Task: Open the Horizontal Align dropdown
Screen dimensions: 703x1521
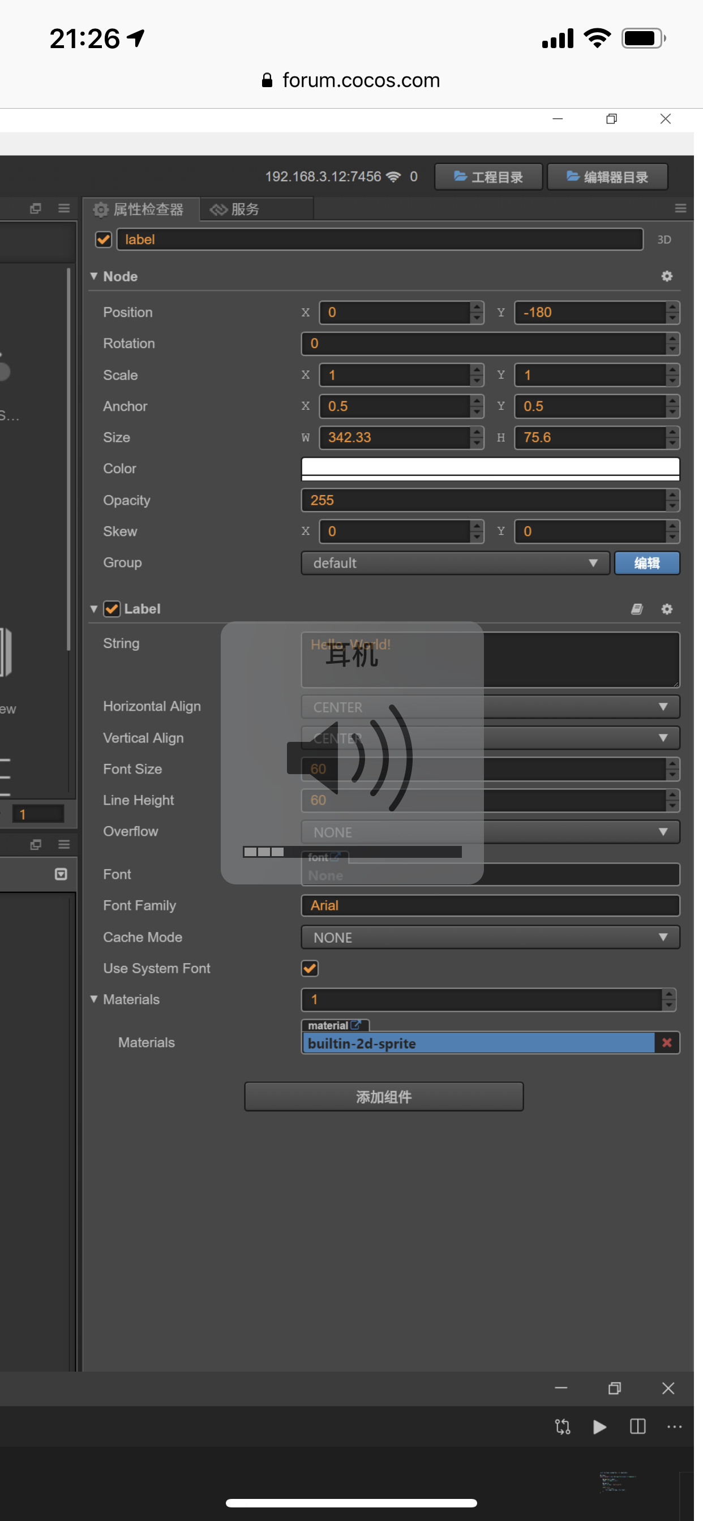Action: 491,707
